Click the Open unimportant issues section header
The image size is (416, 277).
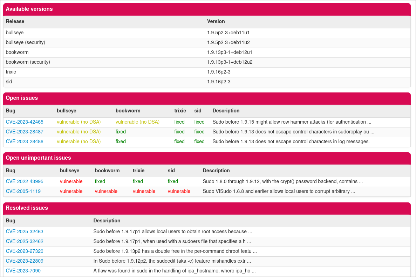[207, 158]
